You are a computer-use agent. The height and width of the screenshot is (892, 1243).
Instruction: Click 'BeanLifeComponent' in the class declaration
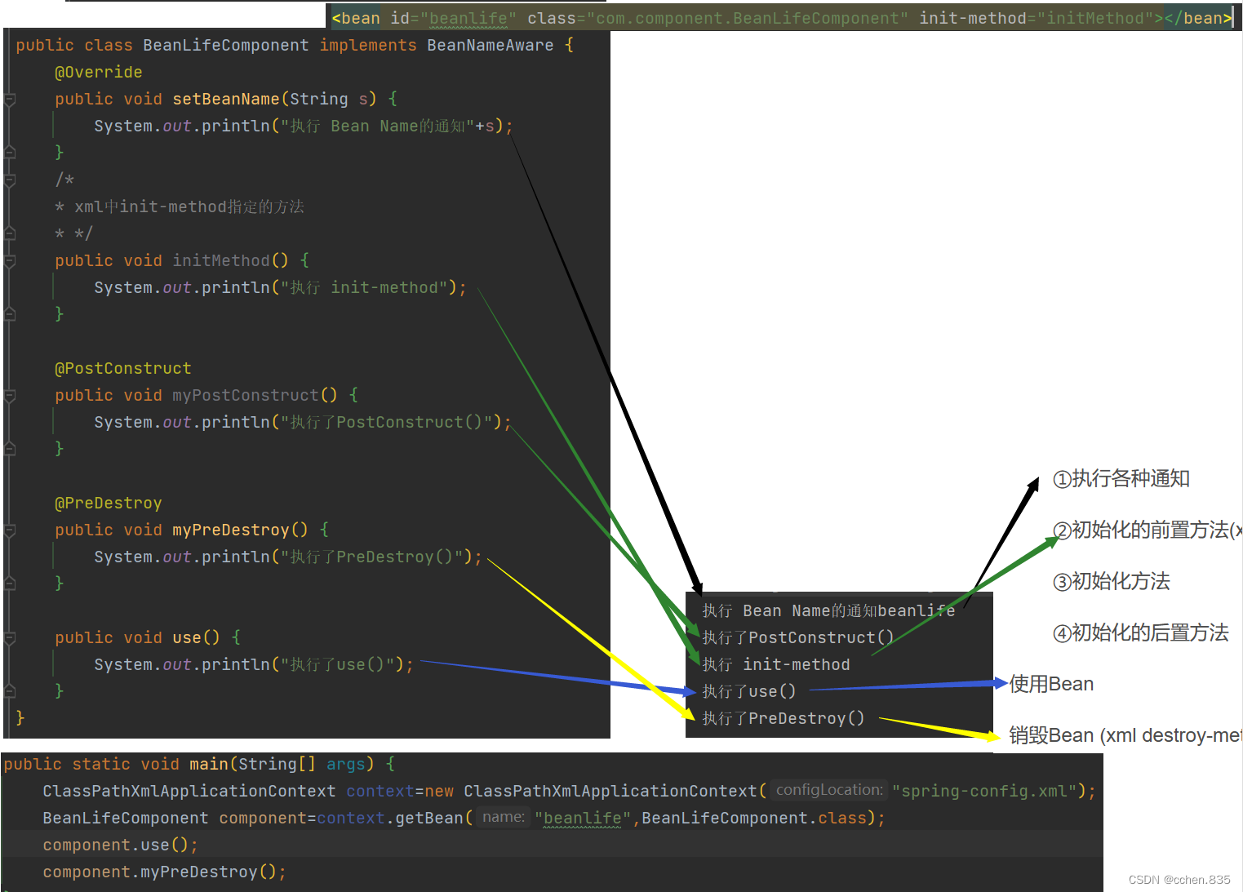[226, 46]
